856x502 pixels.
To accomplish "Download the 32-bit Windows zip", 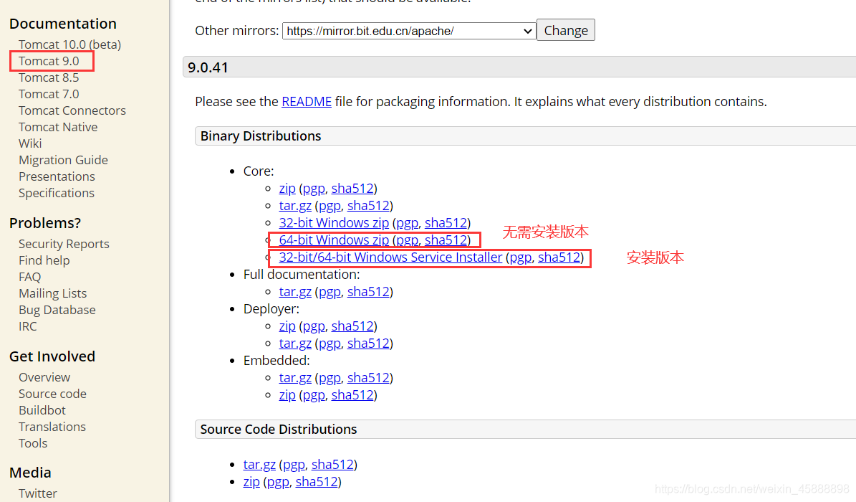I will (334, 223).
